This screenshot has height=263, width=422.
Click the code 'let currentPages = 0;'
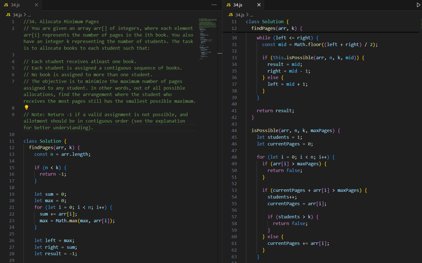[285, 144]
